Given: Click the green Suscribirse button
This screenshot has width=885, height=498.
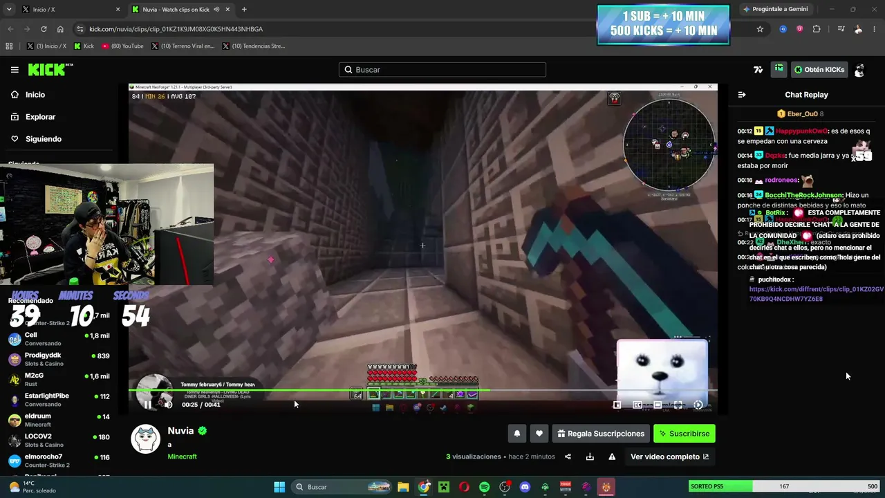Looking at the screenshot, I should 684,434.
